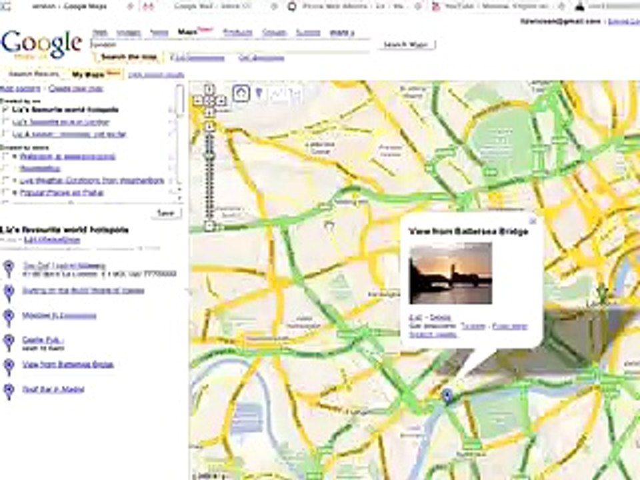The image size is (640, 480).
Task: Choose the add placemark tool
Action: (x=259, y=93)
